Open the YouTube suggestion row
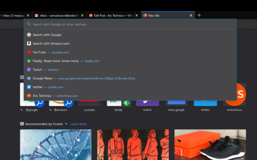257x160 pixels. coord(130,52)
